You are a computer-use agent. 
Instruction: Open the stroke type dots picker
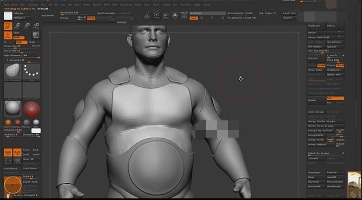coord(31,72)
